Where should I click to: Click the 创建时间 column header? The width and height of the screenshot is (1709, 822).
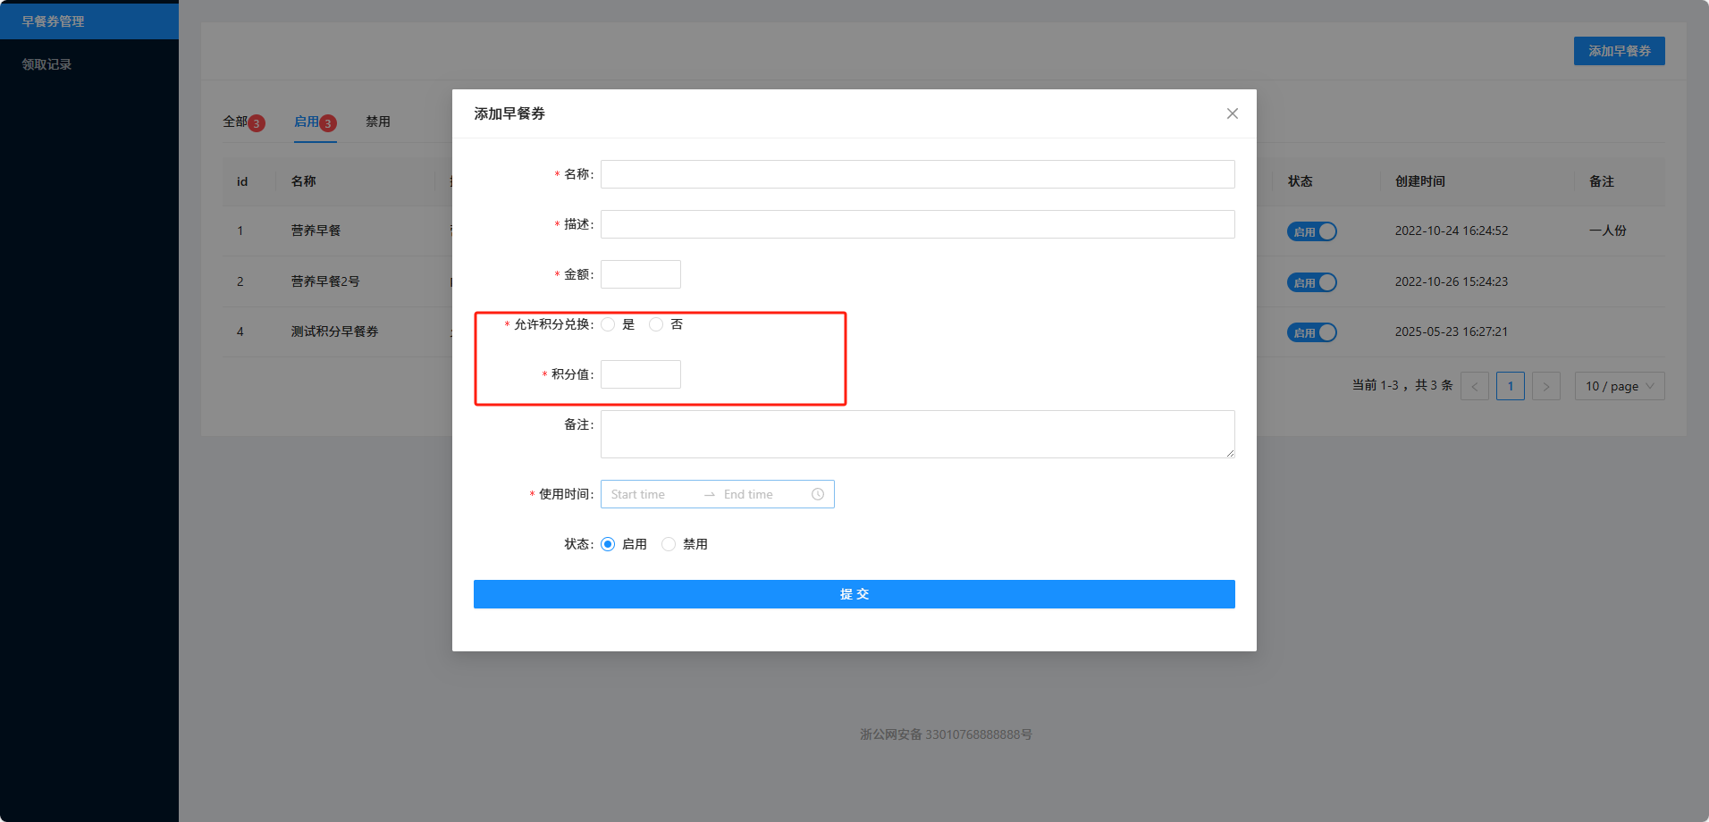pyautogui.click(x=1420, y=181)
